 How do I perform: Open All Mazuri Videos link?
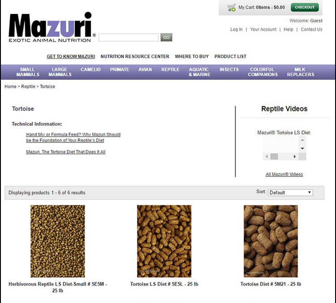284,174
